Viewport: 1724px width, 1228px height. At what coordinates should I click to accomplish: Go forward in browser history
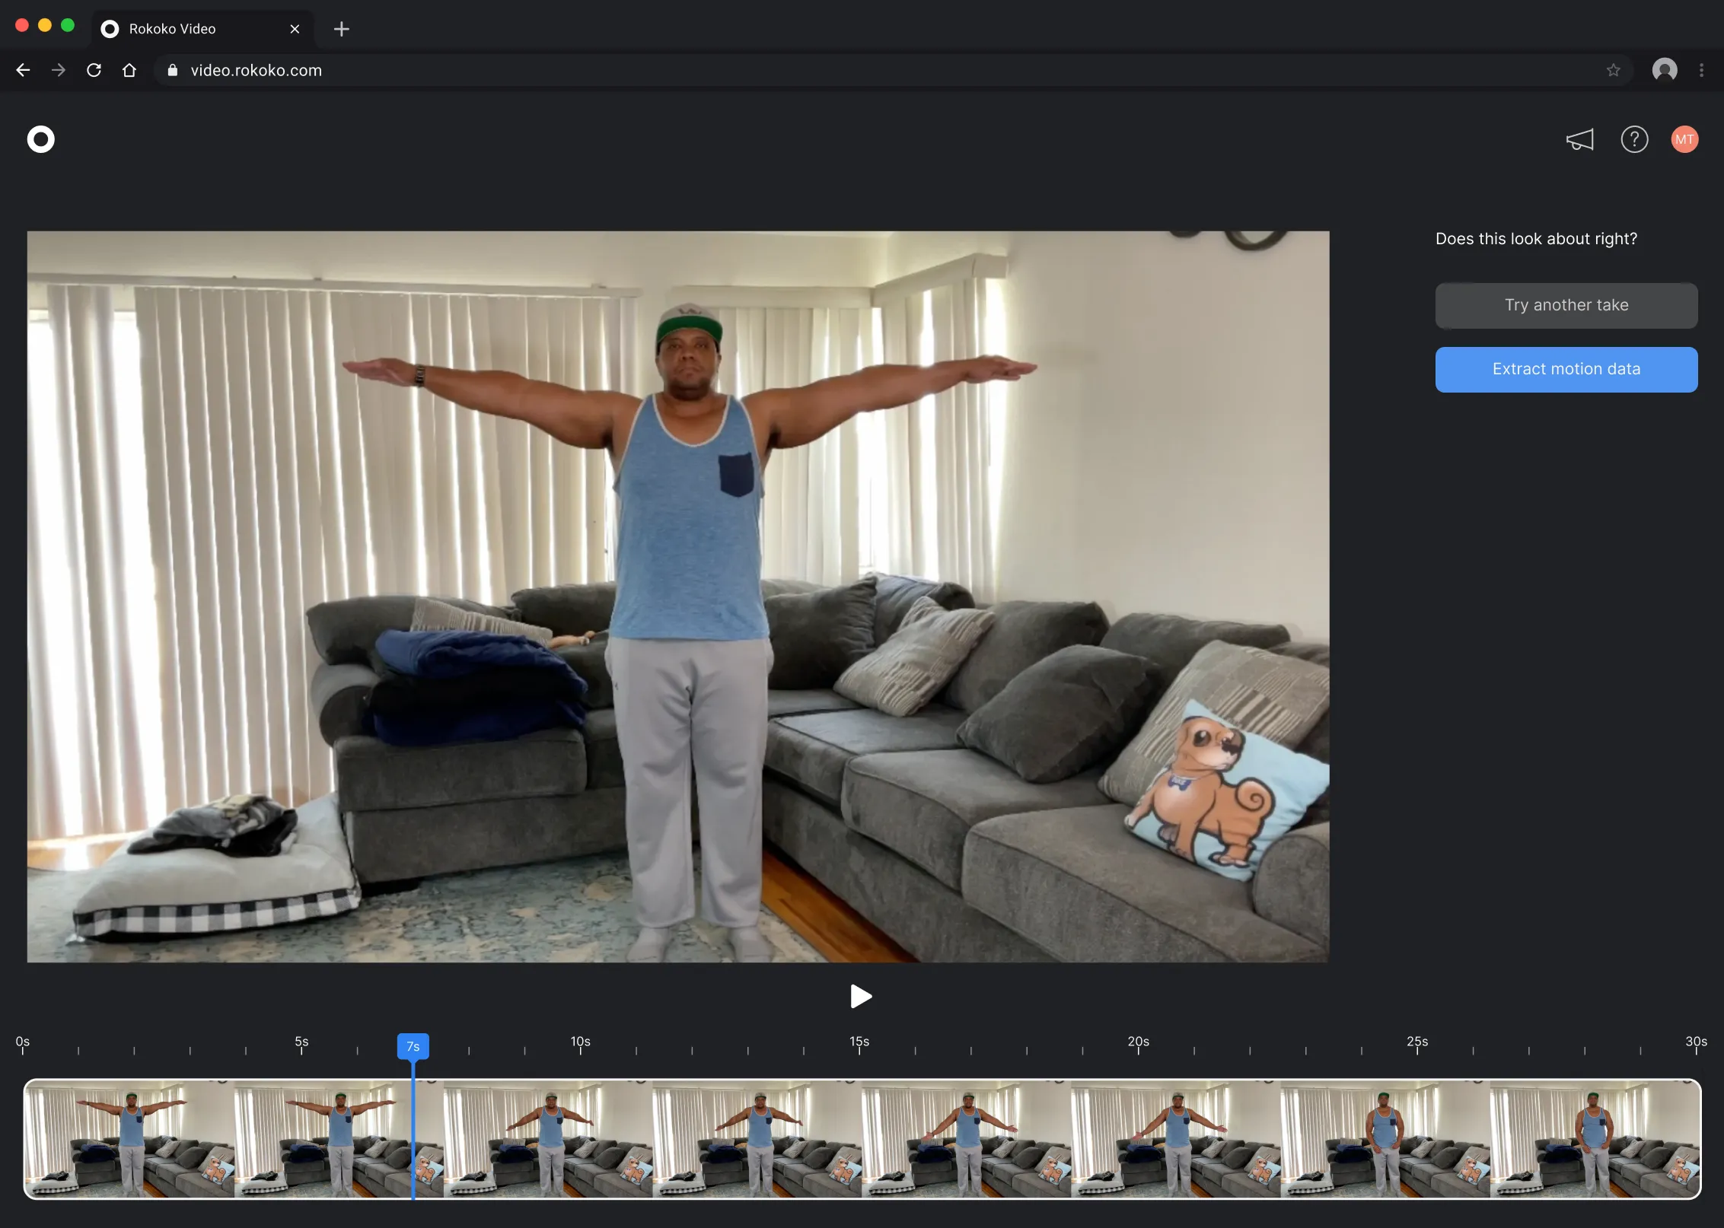click(x=59, y=70)
